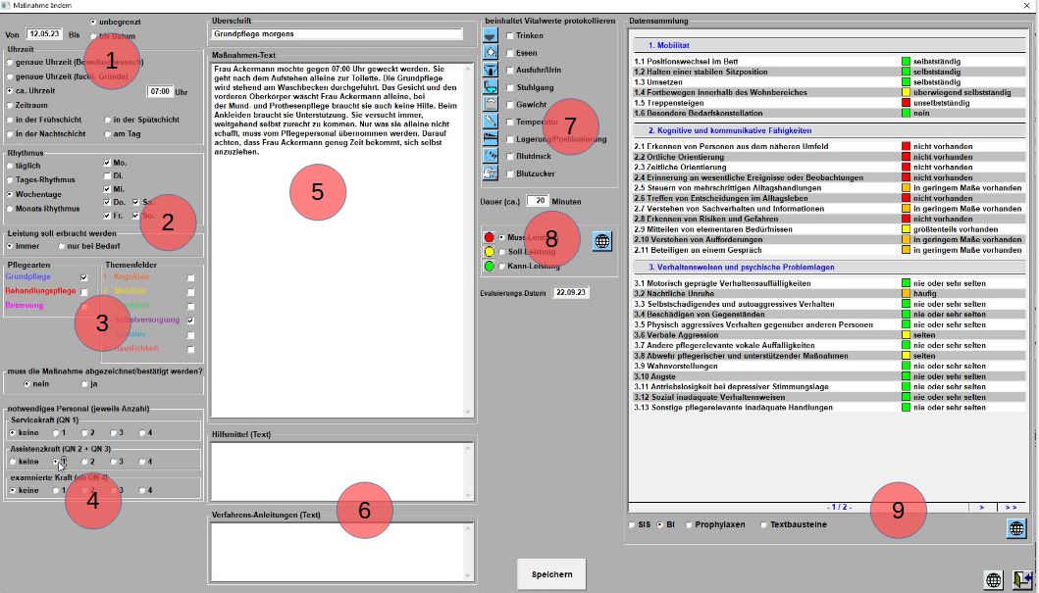Click the Von date field 12.05.23
Viewport: 1039px width, 593px height.
pos(44,33)
